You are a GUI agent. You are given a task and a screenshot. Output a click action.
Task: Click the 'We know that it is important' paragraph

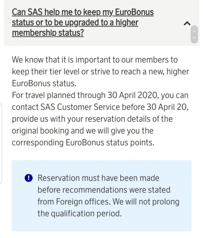point(100,71)
